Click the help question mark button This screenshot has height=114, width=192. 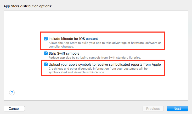click(x=12, y=92)
